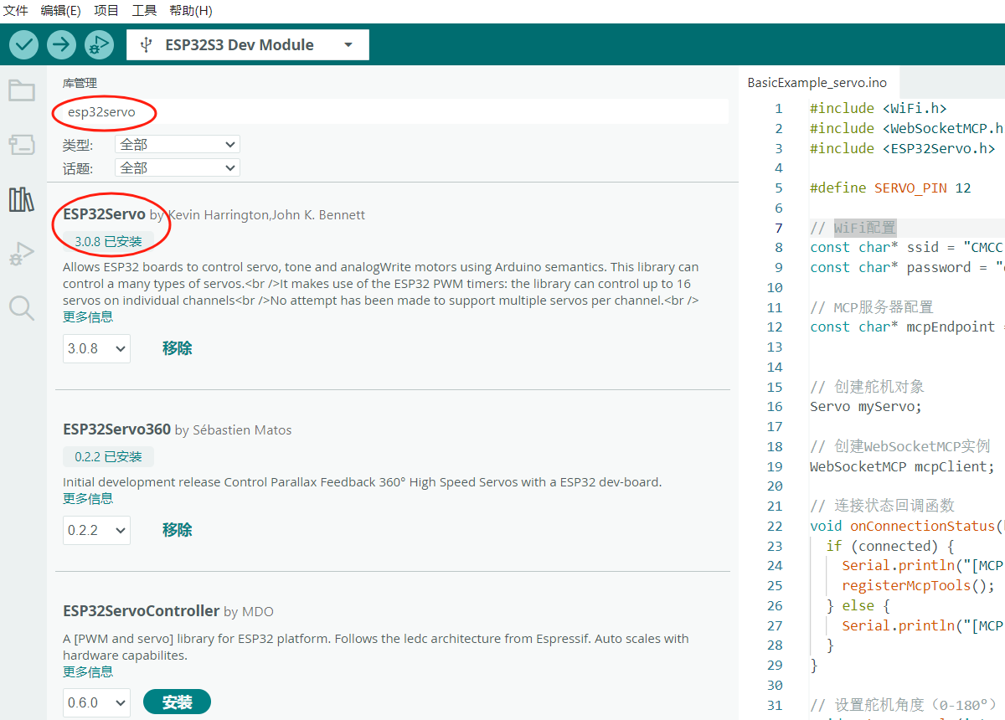This screenshot has height=720, width=1005.
Task: Start debugging with the debug button
Action: (99, 44)
